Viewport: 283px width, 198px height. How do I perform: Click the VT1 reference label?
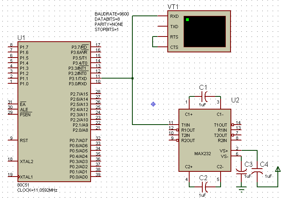pyautogui.click(x=173, y=7)
